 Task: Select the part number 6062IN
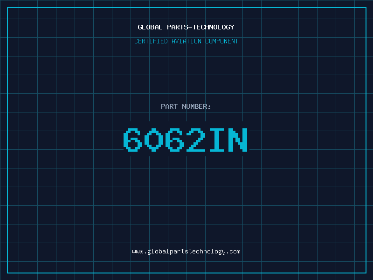click(186, 140)
